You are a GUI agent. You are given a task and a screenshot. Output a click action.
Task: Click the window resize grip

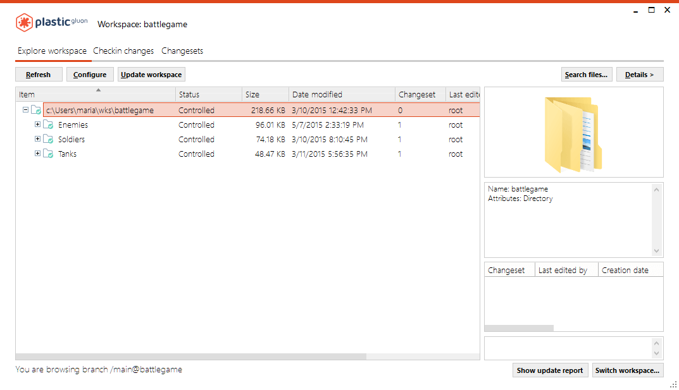(x=673, y=384)
